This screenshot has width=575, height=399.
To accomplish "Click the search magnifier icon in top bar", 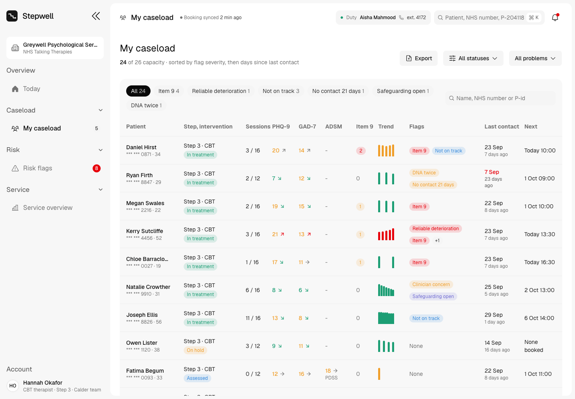I will point(440,18).
